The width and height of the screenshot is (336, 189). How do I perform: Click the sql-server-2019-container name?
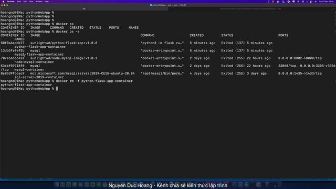[x=39, y=77]
